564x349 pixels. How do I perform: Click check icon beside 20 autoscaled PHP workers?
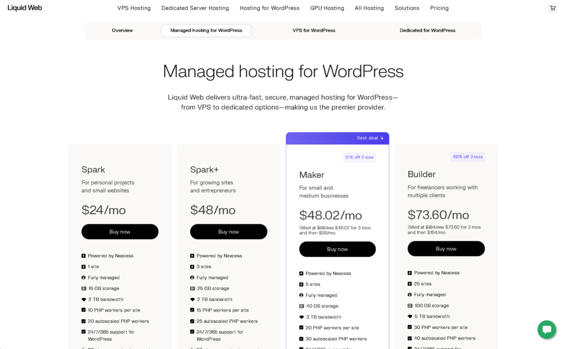pos(84,321)
